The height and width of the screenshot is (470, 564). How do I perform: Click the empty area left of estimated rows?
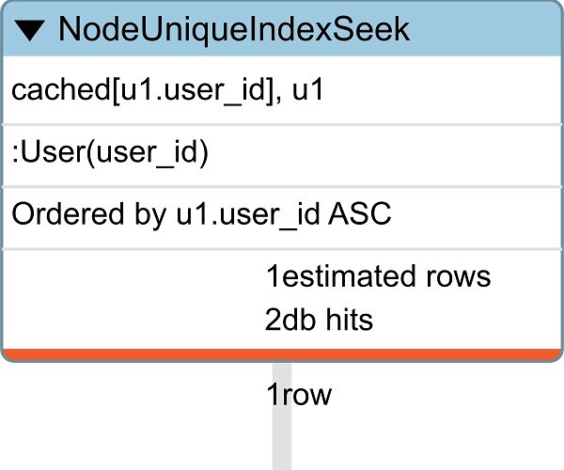[133, 299]
